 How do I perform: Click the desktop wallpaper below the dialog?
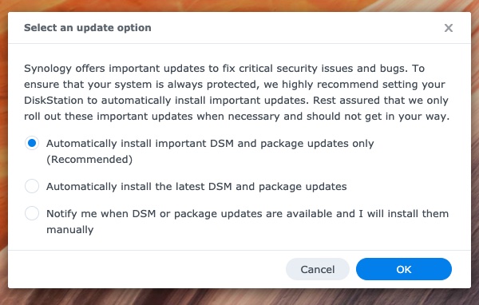click(x=239, y=297)
